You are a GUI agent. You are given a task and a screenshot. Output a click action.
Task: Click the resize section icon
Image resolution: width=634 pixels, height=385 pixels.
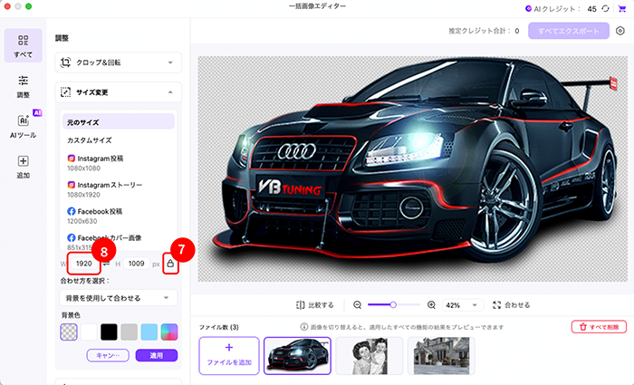tap(65, 92)
